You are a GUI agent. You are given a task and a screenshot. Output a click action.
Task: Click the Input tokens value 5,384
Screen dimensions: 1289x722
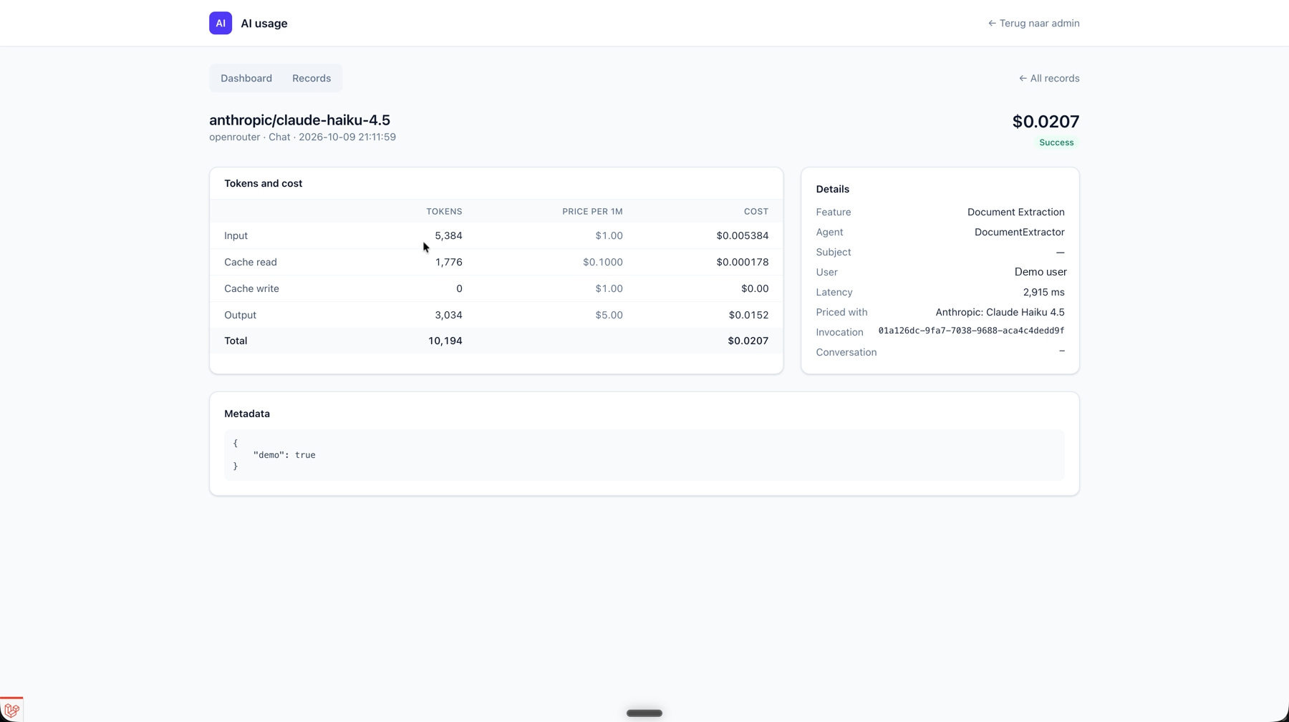(x=448, y=235)
